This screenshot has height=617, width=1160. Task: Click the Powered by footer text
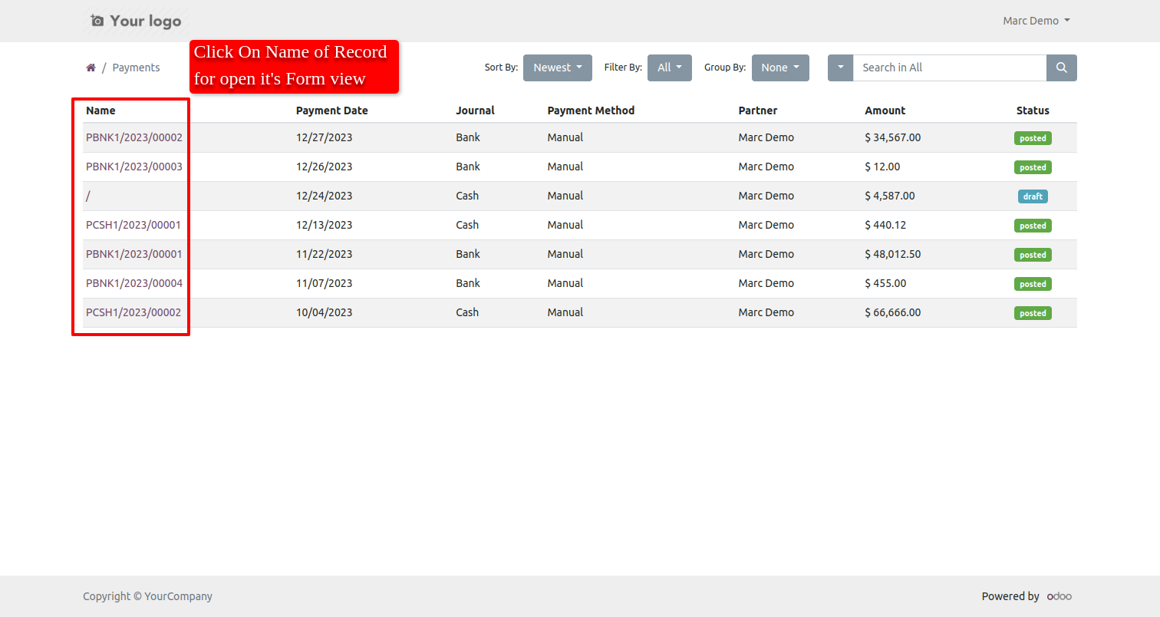1010,596
